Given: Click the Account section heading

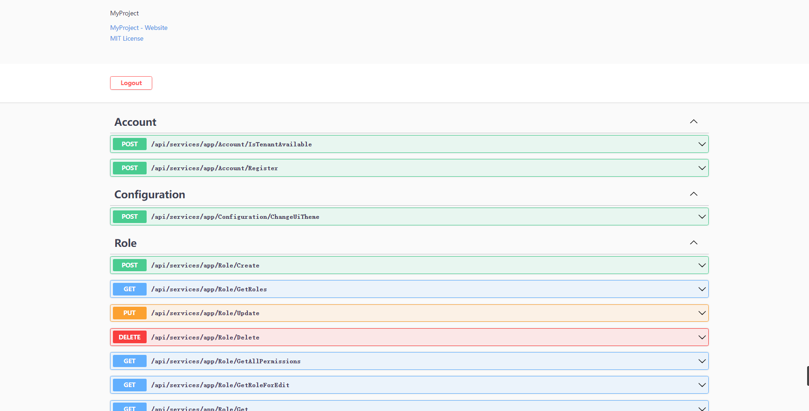Looking at the screenshot, I should [x=135, y=122].
